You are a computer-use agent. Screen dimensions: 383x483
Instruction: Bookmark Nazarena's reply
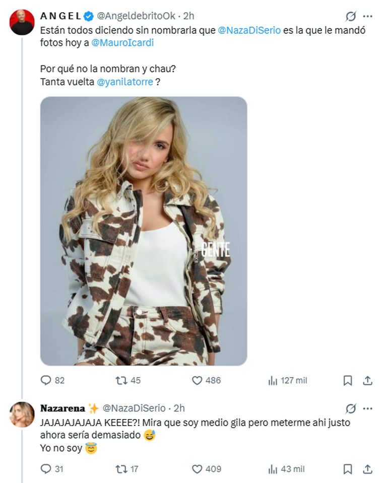[347, 469]
